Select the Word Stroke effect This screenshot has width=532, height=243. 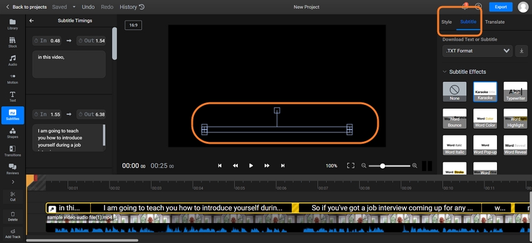454,168
